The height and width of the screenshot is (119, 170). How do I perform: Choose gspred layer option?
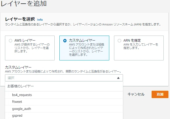tap(64, 116)
